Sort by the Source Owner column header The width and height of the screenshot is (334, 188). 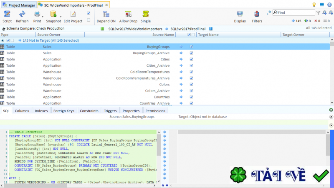click(48, 35)
